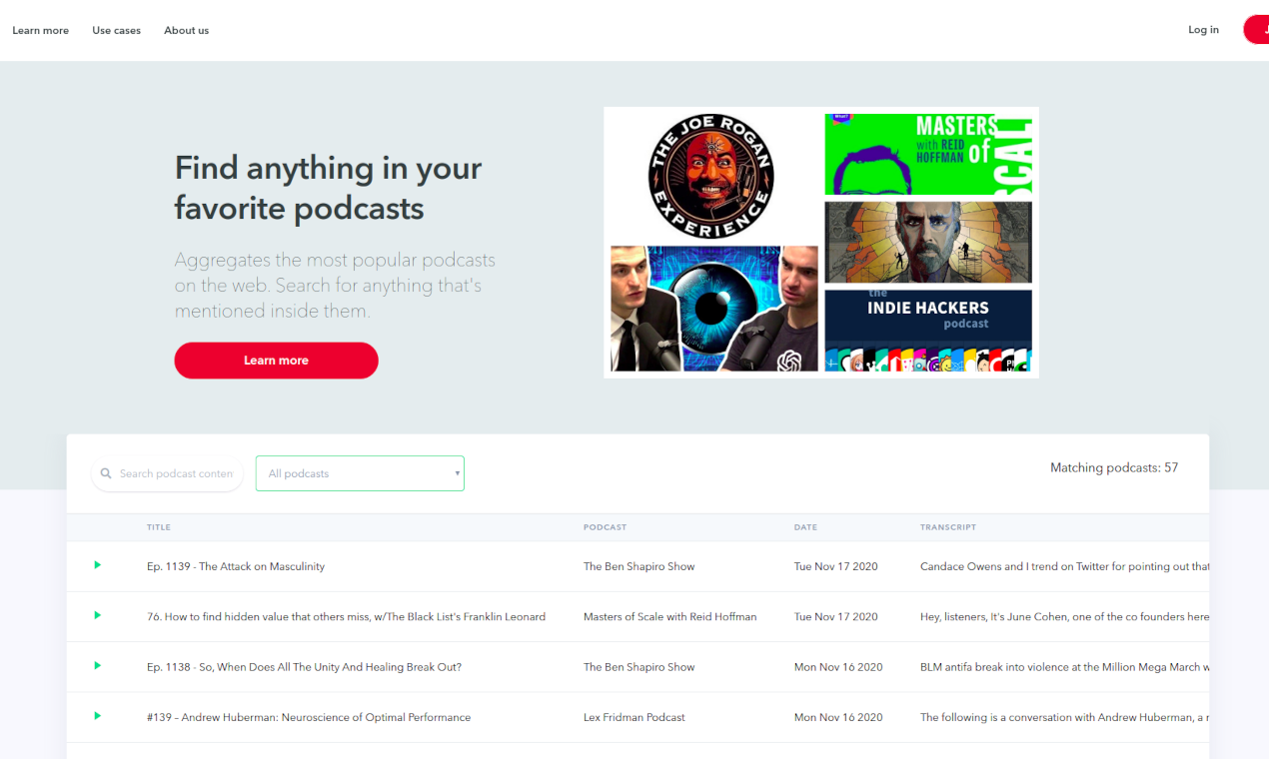This screenshot has width=1269, height=759.
Task: Expand the podcast filter selector
Action: tap(360, 473)
